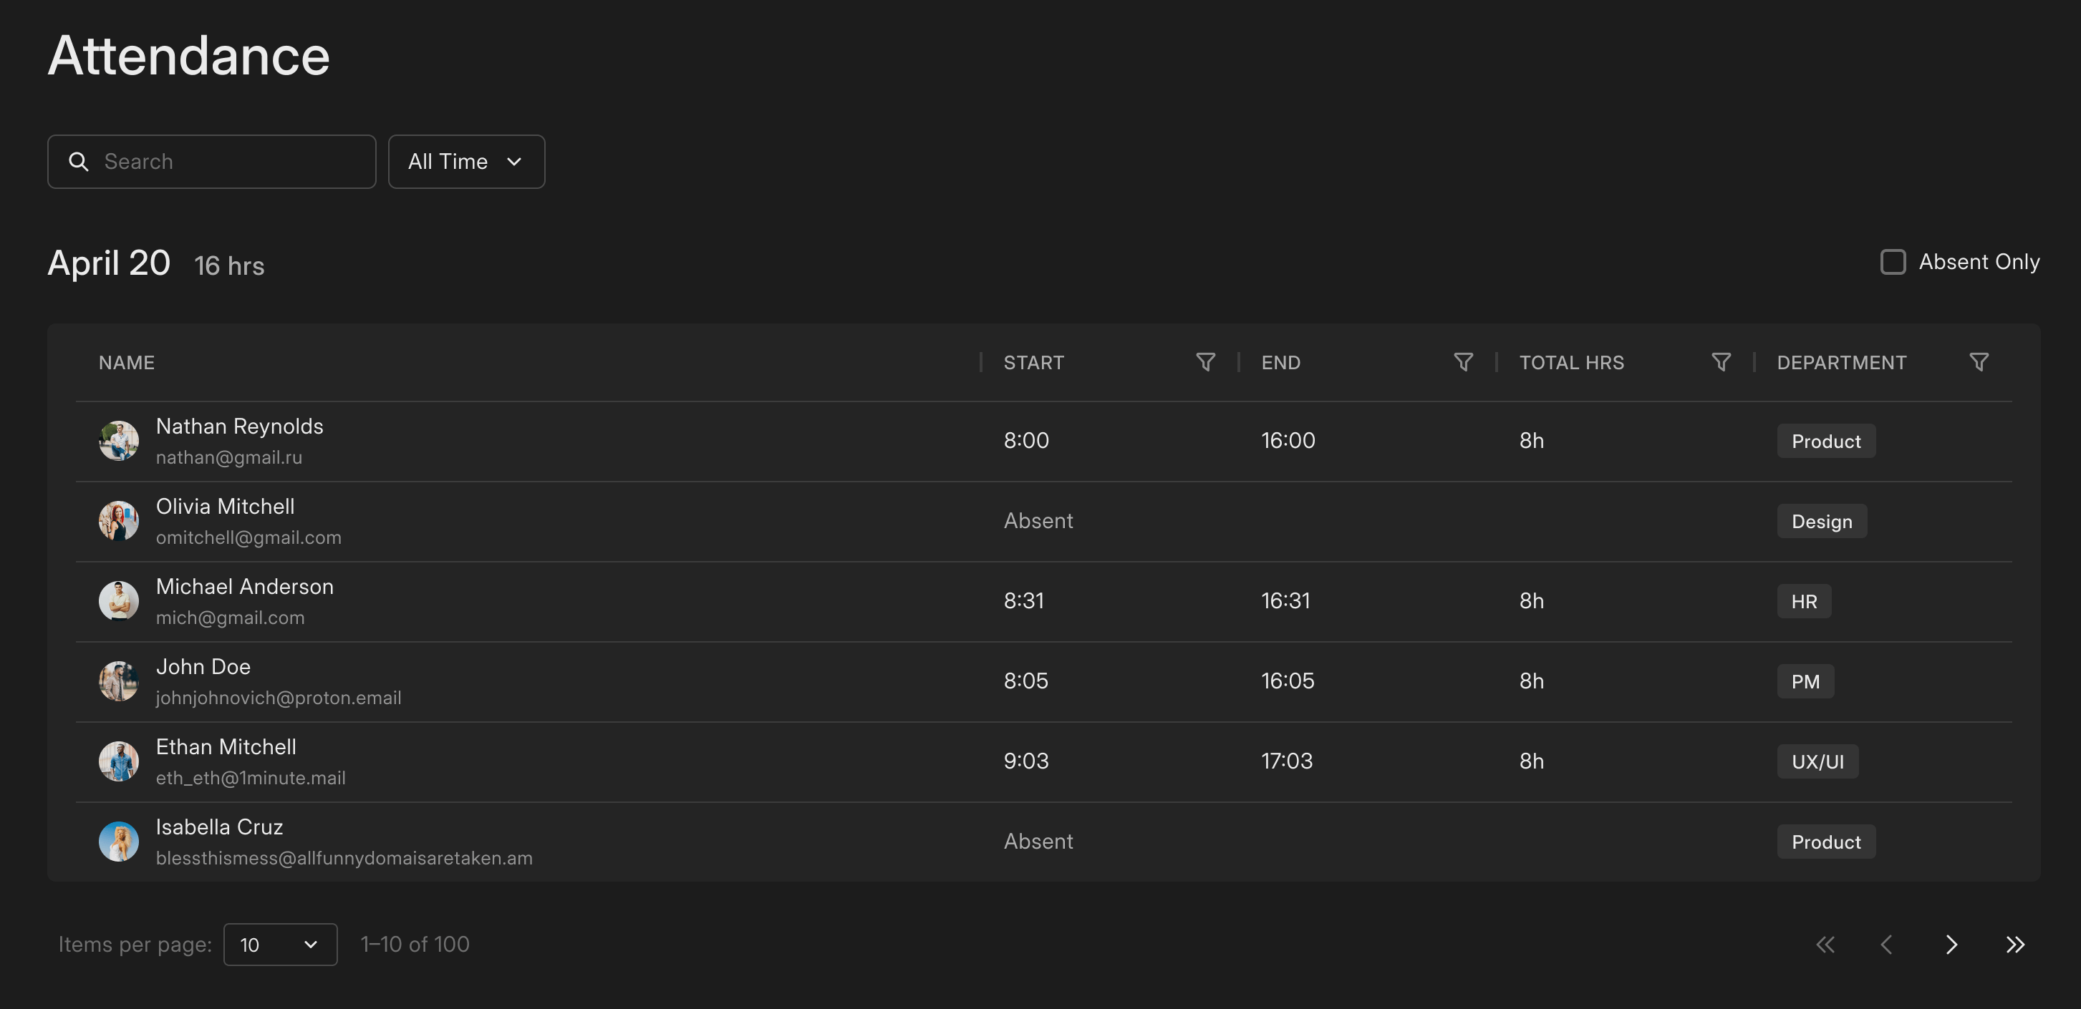Open the All Time period dropdown

(x=466, y=162)
